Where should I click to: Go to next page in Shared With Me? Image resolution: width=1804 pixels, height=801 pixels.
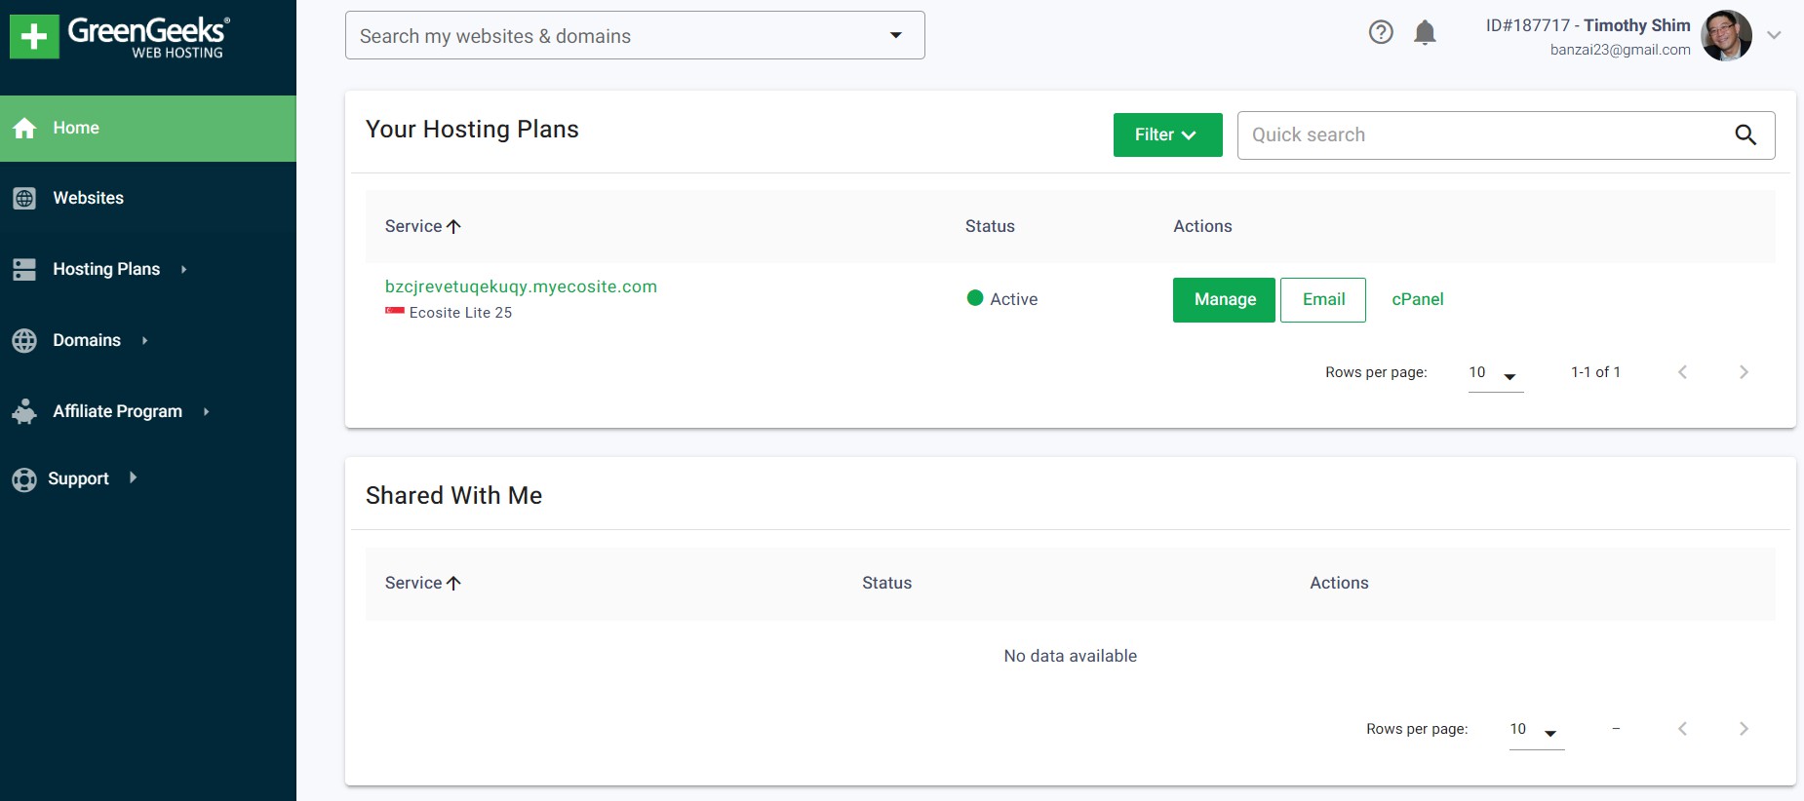[1744, 729]
